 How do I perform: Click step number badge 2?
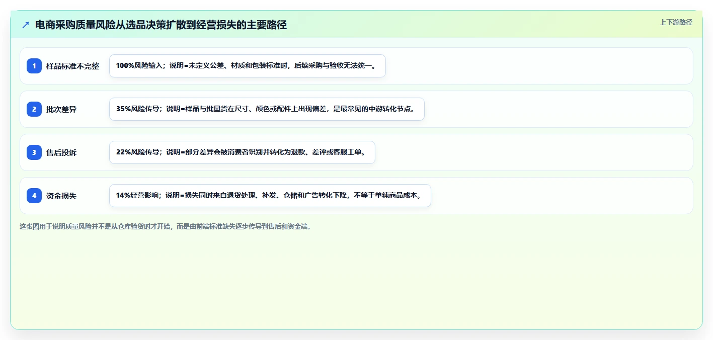(x=34, y=109)
